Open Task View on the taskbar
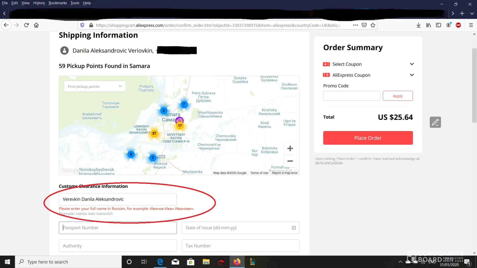The height and width of the screenshot is (268, 477). pos(144,262)
